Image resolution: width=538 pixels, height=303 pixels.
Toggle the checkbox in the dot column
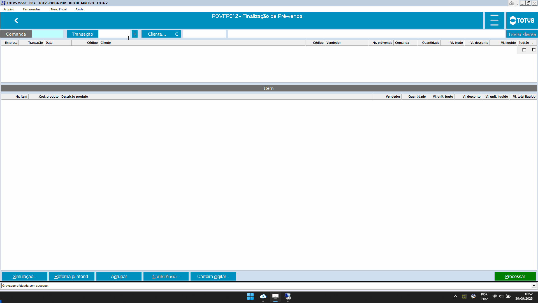(x=534, y=50)
